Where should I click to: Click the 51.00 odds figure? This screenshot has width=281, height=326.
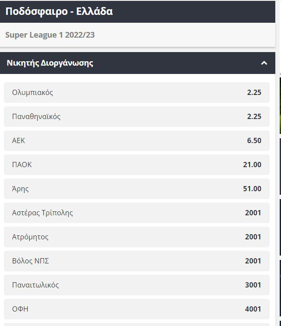coord(252,189)
